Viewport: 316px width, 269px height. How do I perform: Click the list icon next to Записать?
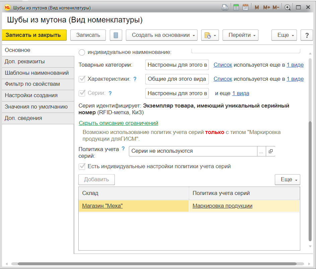pos(116,35)
